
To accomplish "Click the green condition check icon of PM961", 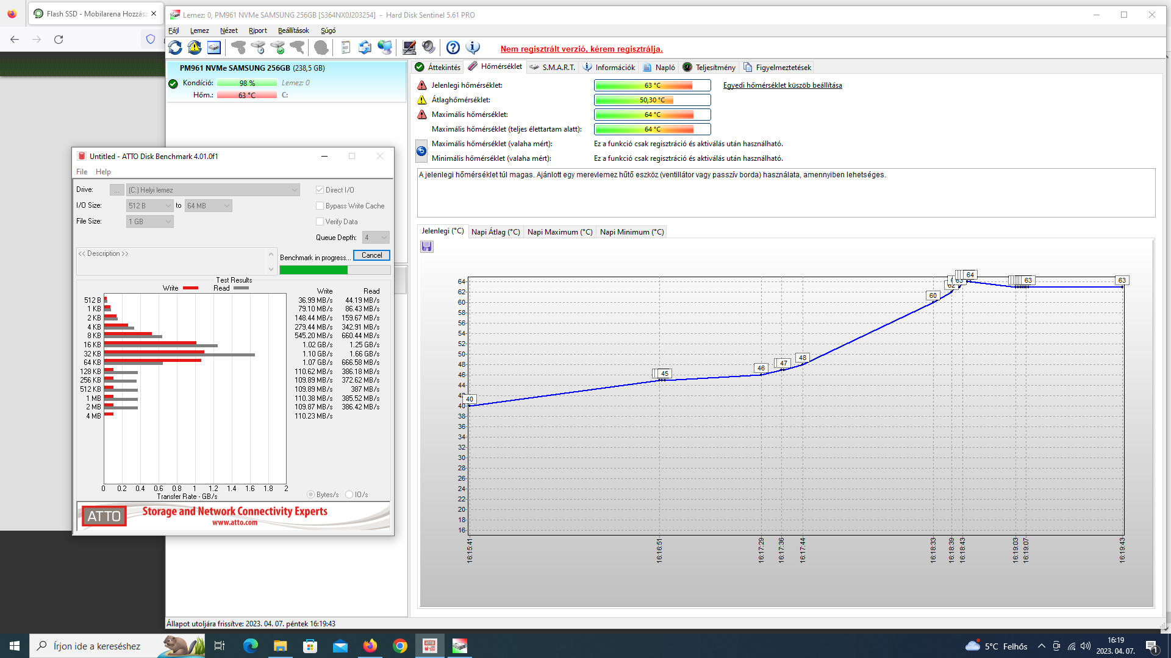I will click(173, 83).
